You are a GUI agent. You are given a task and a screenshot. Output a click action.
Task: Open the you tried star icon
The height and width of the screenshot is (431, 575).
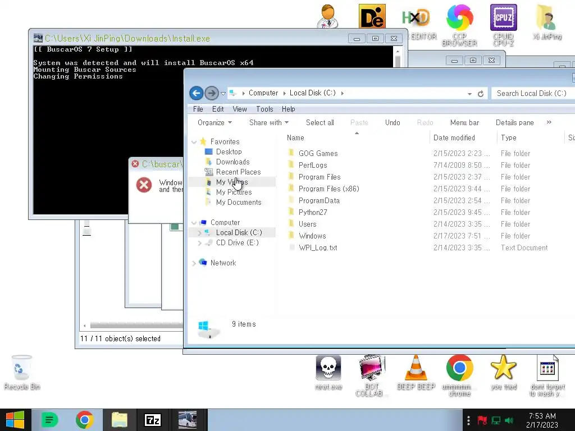[x=504, y=372]
